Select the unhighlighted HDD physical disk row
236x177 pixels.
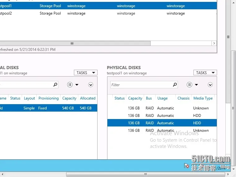click(162, 116)
